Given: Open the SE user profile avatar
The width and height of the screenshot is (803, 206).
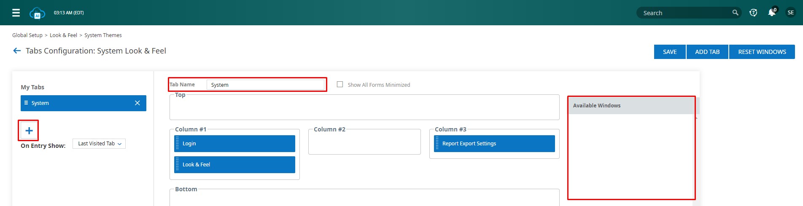Looking at the screenshot, I should coord(790,13).
